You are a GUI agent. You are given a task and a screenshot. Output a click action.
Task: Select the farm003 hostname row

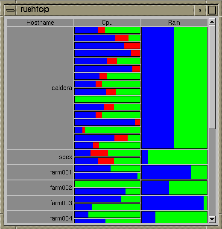(40, 203)
